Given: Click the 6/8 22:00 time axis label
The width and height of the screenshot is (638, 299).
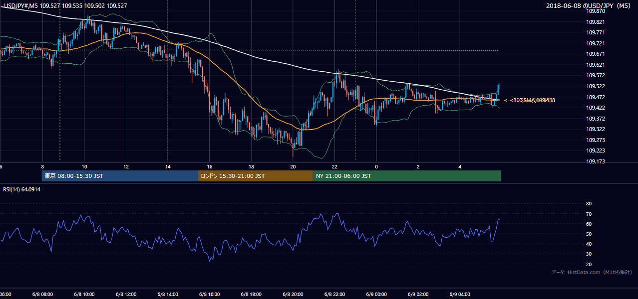Looking at the screenshot, I should (334, 294).
